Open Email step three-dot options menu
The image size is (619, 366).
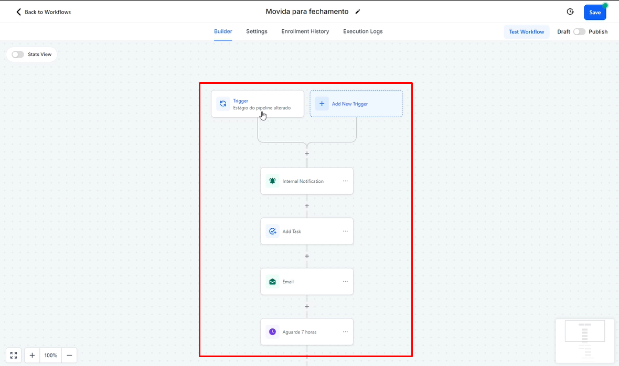(x=345, y=282)
